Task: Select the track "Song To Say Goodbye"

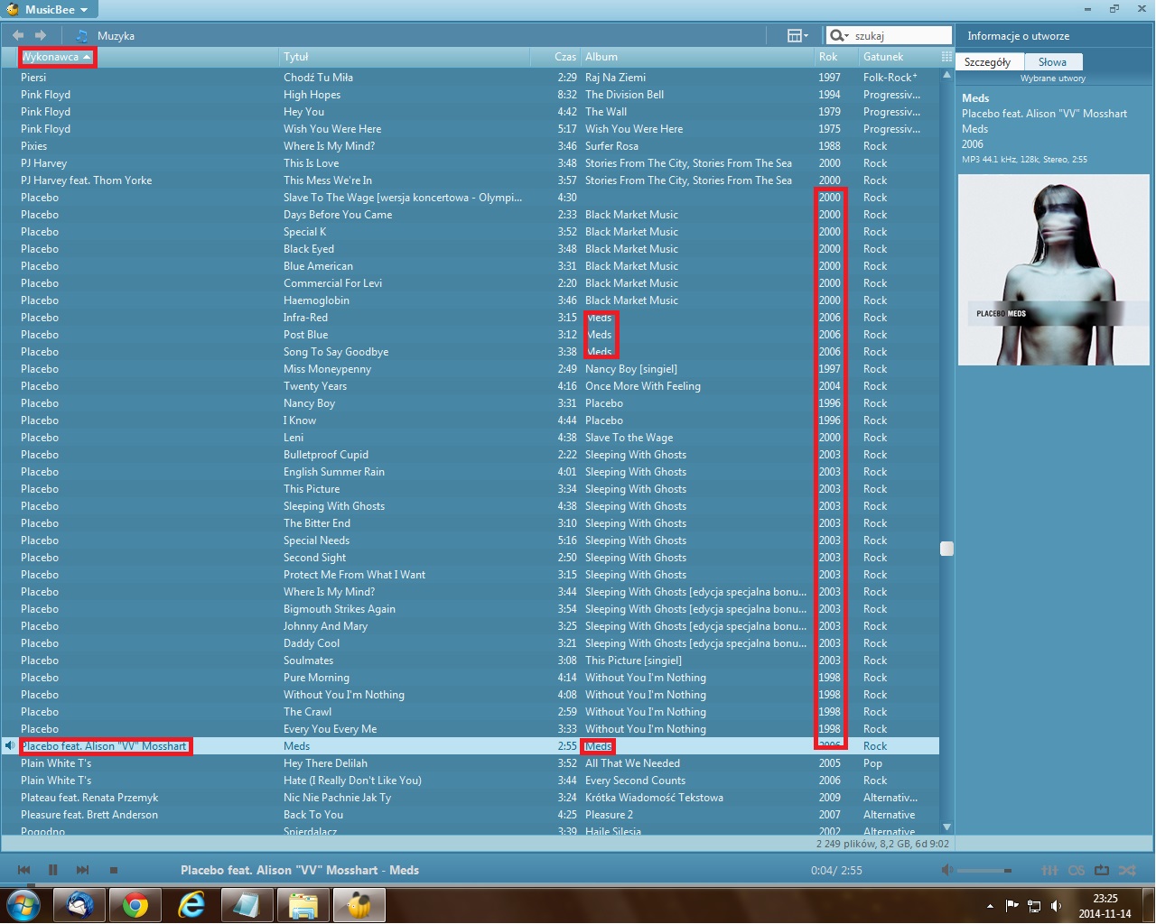Action: [x=336, y=352]
